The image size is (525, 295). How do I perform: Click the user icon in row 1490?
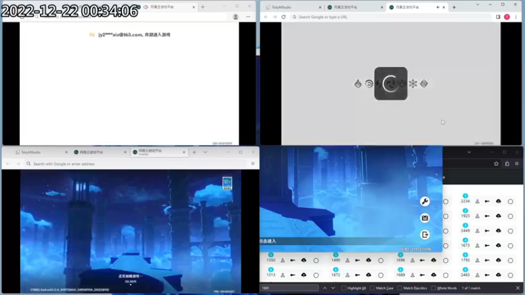click(x=348, y=260)
